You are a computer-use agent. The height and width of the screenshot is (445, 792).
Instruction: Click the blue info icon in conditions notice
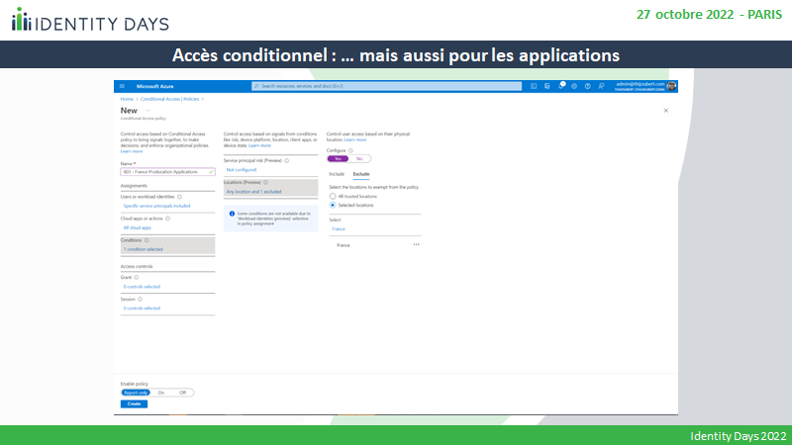tap(232, 214)
